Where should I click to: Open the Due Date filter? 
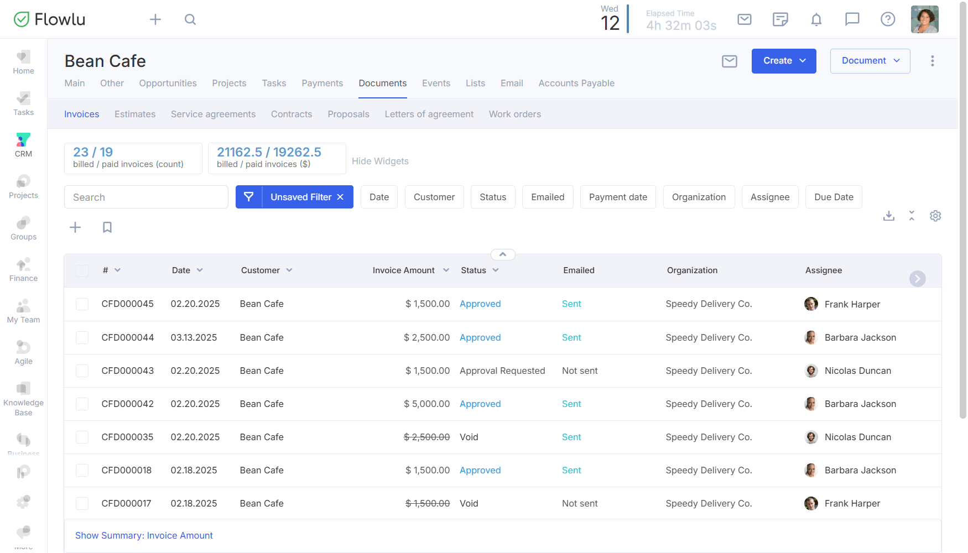coord(834,197)
